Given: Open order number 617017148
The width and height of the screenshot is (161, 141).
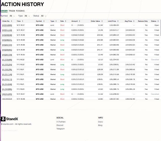Looking at the screenshot, I should tap(7, 74).
